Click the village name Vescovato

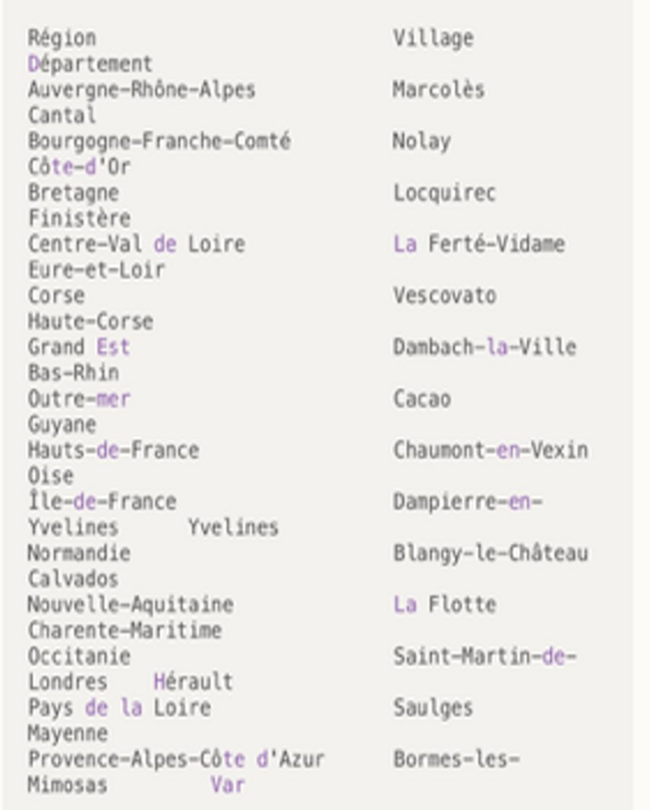pyautogui.click(x=444, y=296)
